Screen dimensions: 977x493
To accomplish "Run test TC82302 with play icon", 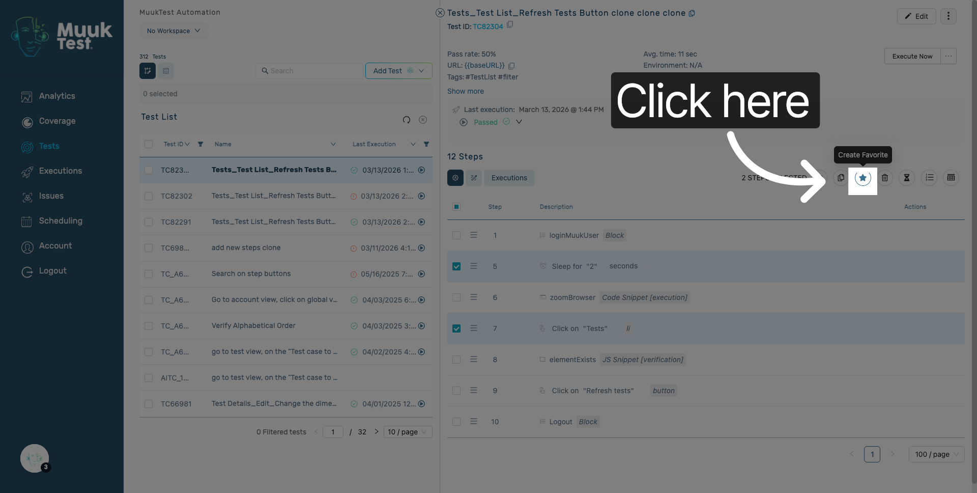I will 421,196.
